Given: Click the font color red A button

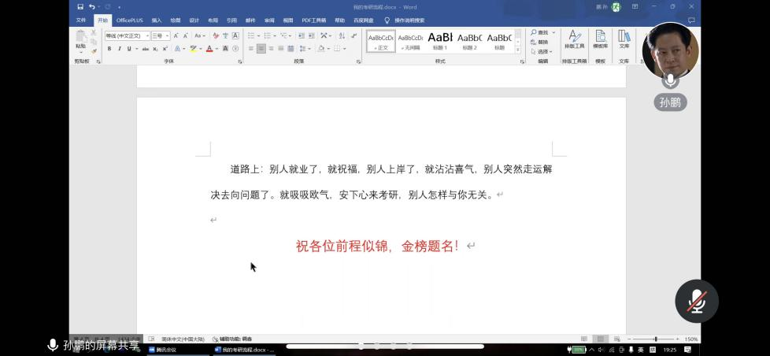Looking at the screenshot, I should point(209,49).
